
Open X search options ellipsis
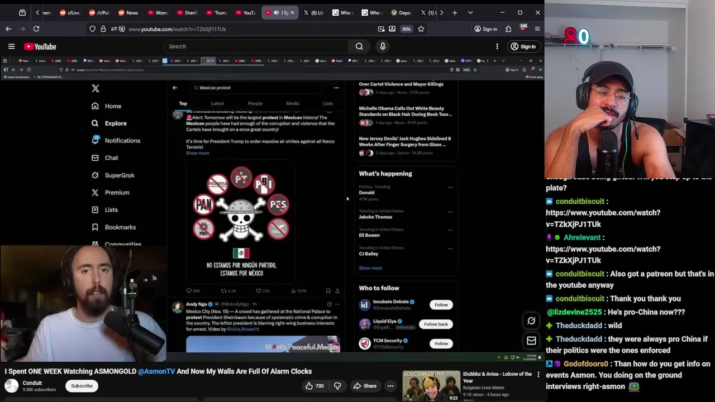tap(336, 88)
